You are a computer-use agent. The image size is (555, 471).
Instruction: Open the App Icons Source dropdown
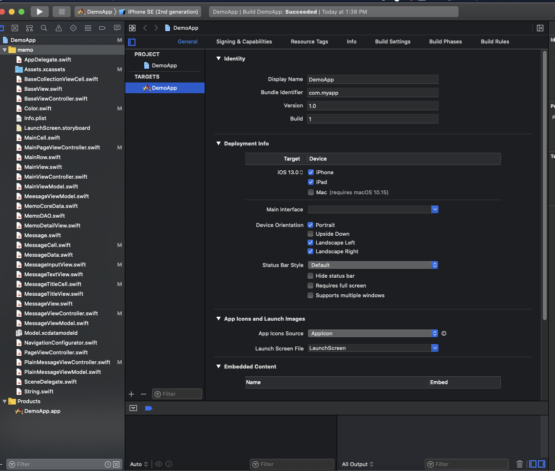pos(373,333)
